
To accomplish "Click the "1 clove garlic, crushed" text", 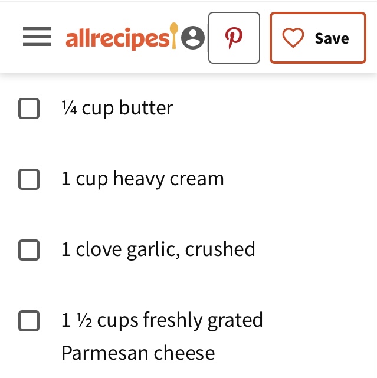I will pyautogui.click(x=158, y=249).
